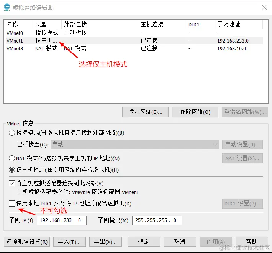Click 自动设置(U)... button
This screenshot has width=272, height=253.
pos(243,145)
